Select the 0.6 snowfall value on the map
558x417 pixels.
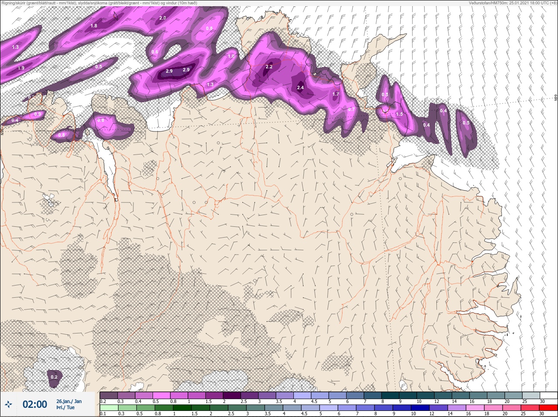pyautogui.click(x=155, y=52)
